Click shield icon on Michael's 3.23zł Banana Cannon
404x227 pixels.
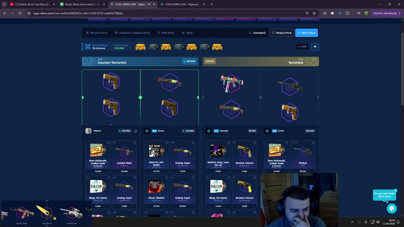pyautogui.click(x=255, y=143)
